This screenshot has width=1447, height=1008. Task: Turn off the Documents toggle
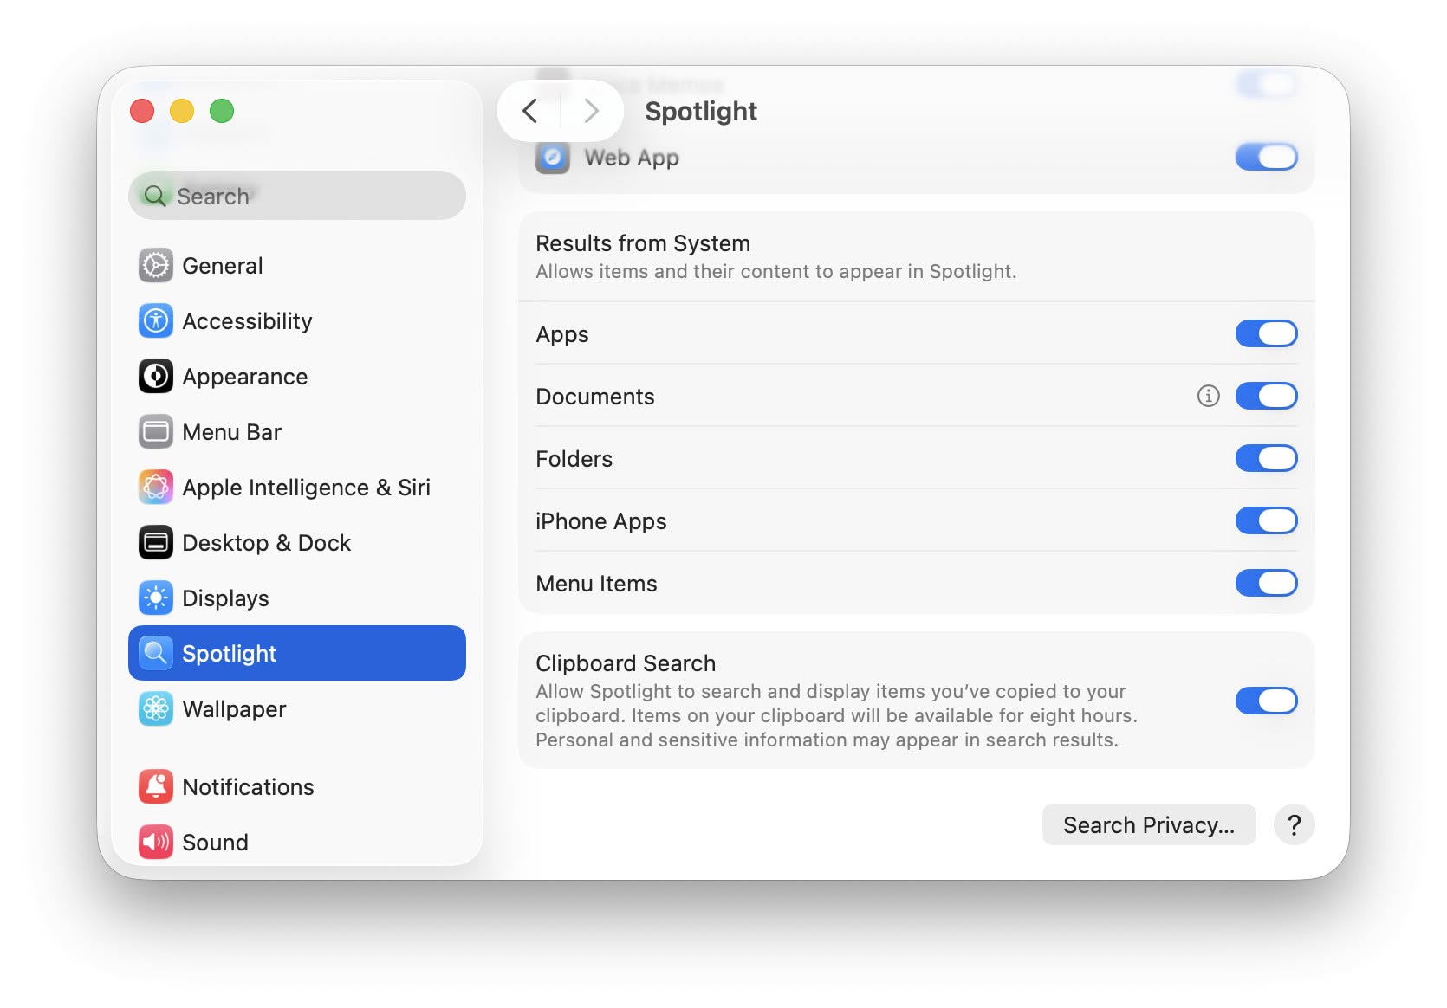tap(1267, 396)
